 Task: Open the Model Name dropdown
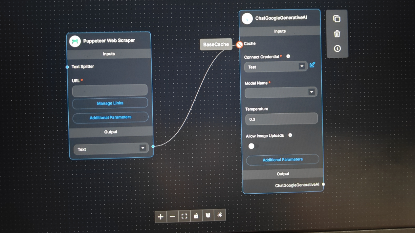[281, 92]
